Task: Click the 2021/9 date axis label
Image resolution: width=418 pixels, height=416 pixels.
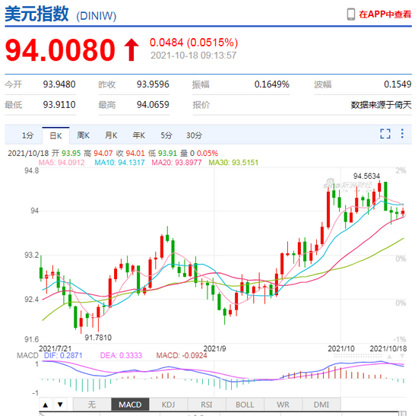Action: (x=214, y=348)
